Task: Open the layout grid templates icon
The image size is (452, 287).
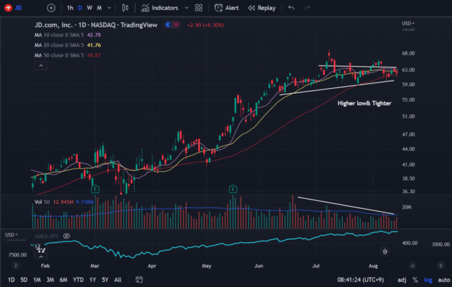Action: coord(198,8)
